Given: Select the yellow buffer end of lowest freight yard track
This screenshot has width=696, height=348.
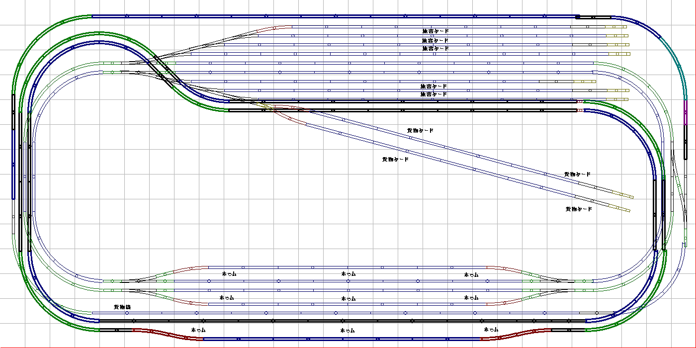Looking at the screenshot, I should (621, 208).
